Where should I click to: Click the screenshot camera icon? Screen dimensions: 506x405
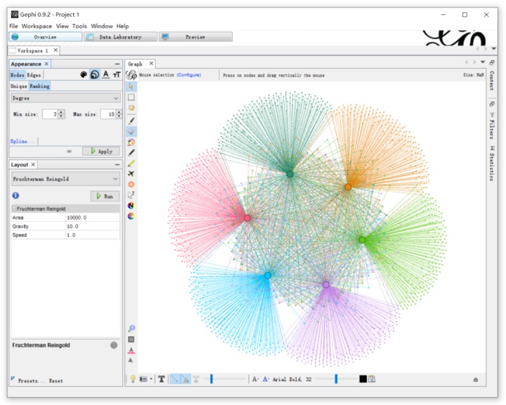point(143,379)
